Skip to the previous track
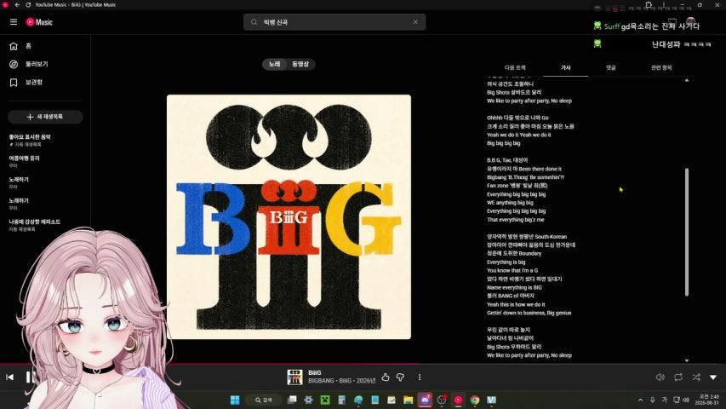Screen dimensions: 726x409 pyautogui.click(x=9, y=377)
